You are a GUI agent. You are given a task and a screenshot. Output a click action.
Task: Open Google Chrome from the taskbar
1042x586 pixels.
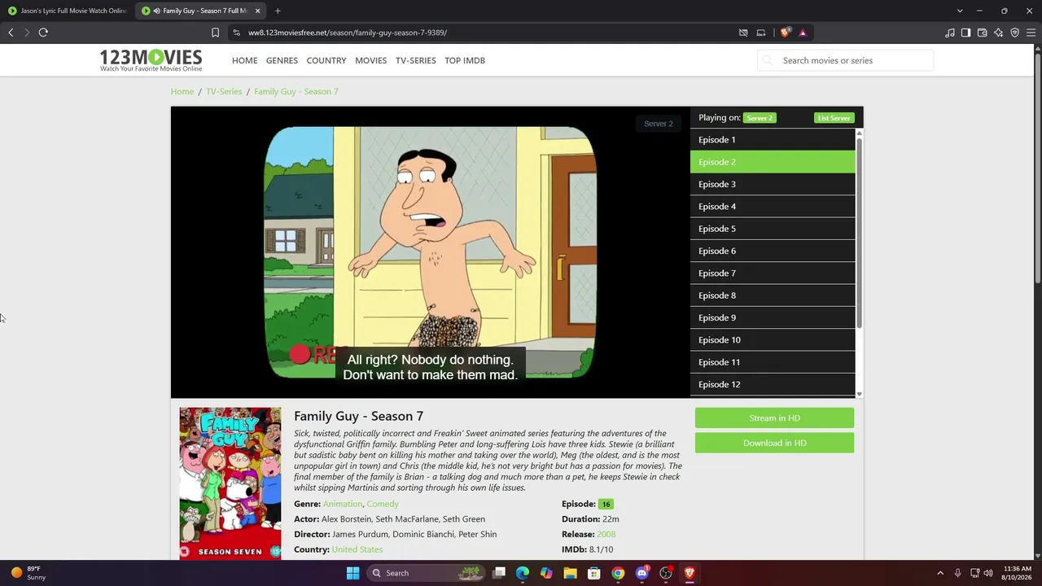(x=618, y=573)
